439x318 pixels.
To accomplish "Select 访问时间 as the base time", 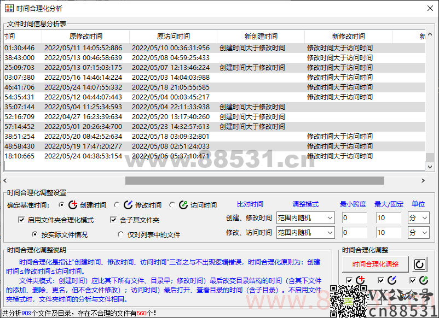I will (172, 205).
